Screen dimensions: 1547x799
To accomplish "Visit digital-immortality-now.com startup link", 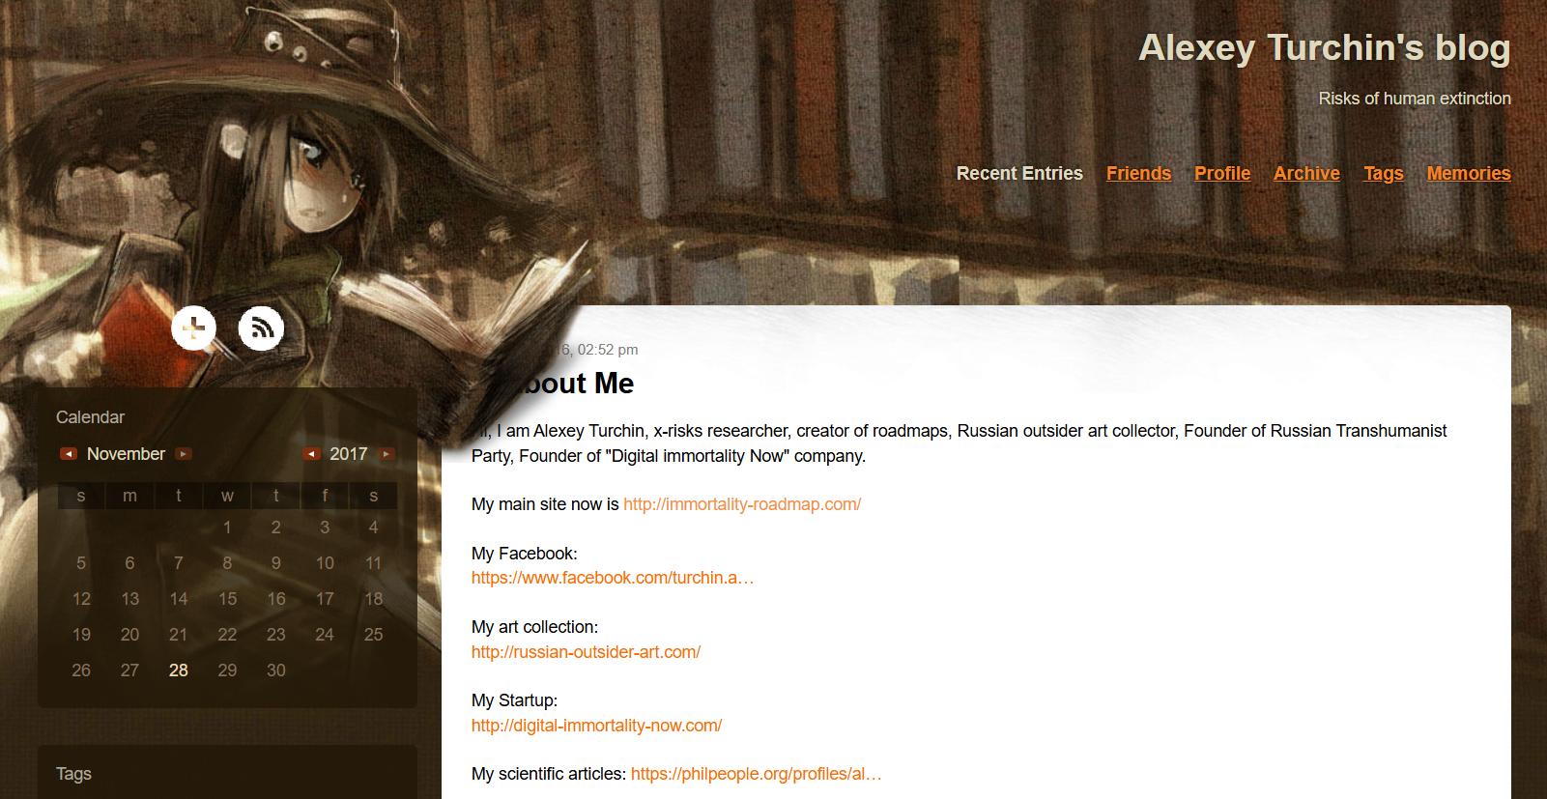I will [596, 726].
